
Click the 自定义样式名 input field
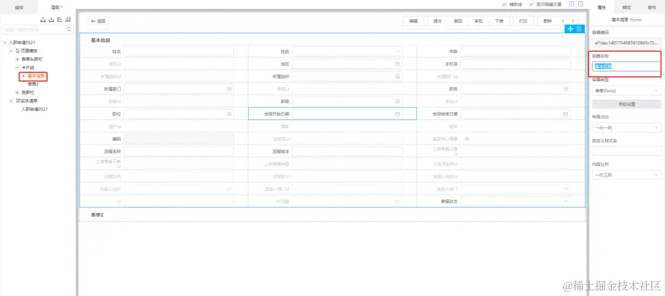click(x=626, y=151)
